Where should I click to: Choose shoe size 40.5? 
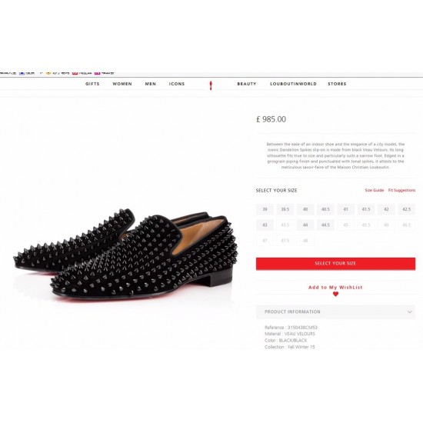(325, 209)
